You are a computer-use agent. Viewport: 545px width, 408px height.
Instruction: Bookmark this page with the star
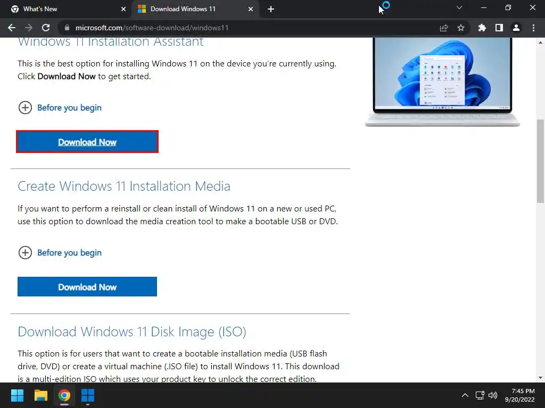[x=461, y=28]
